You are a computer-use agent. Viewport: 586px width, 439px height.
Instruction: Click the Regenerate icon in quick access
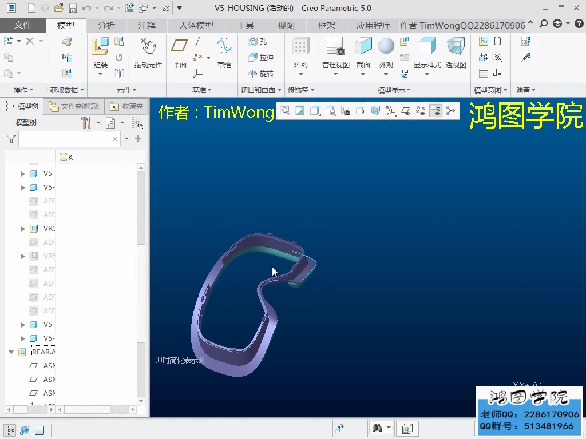(129, 8)
